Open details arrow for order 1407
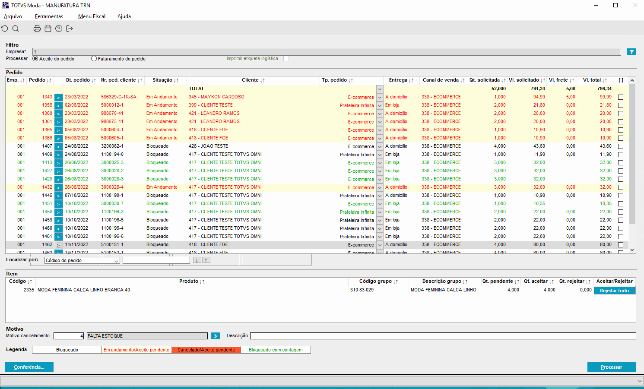 pyautogui.click(x=58, y=146)
